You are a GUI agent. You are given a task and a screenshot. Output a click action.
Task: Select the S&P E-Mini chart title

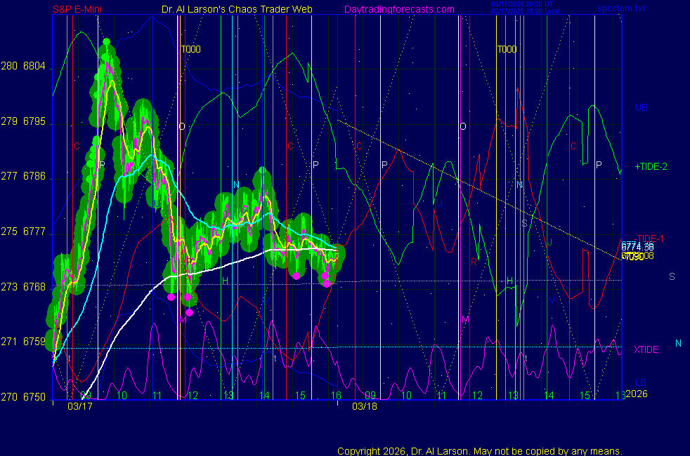(80, 10)
